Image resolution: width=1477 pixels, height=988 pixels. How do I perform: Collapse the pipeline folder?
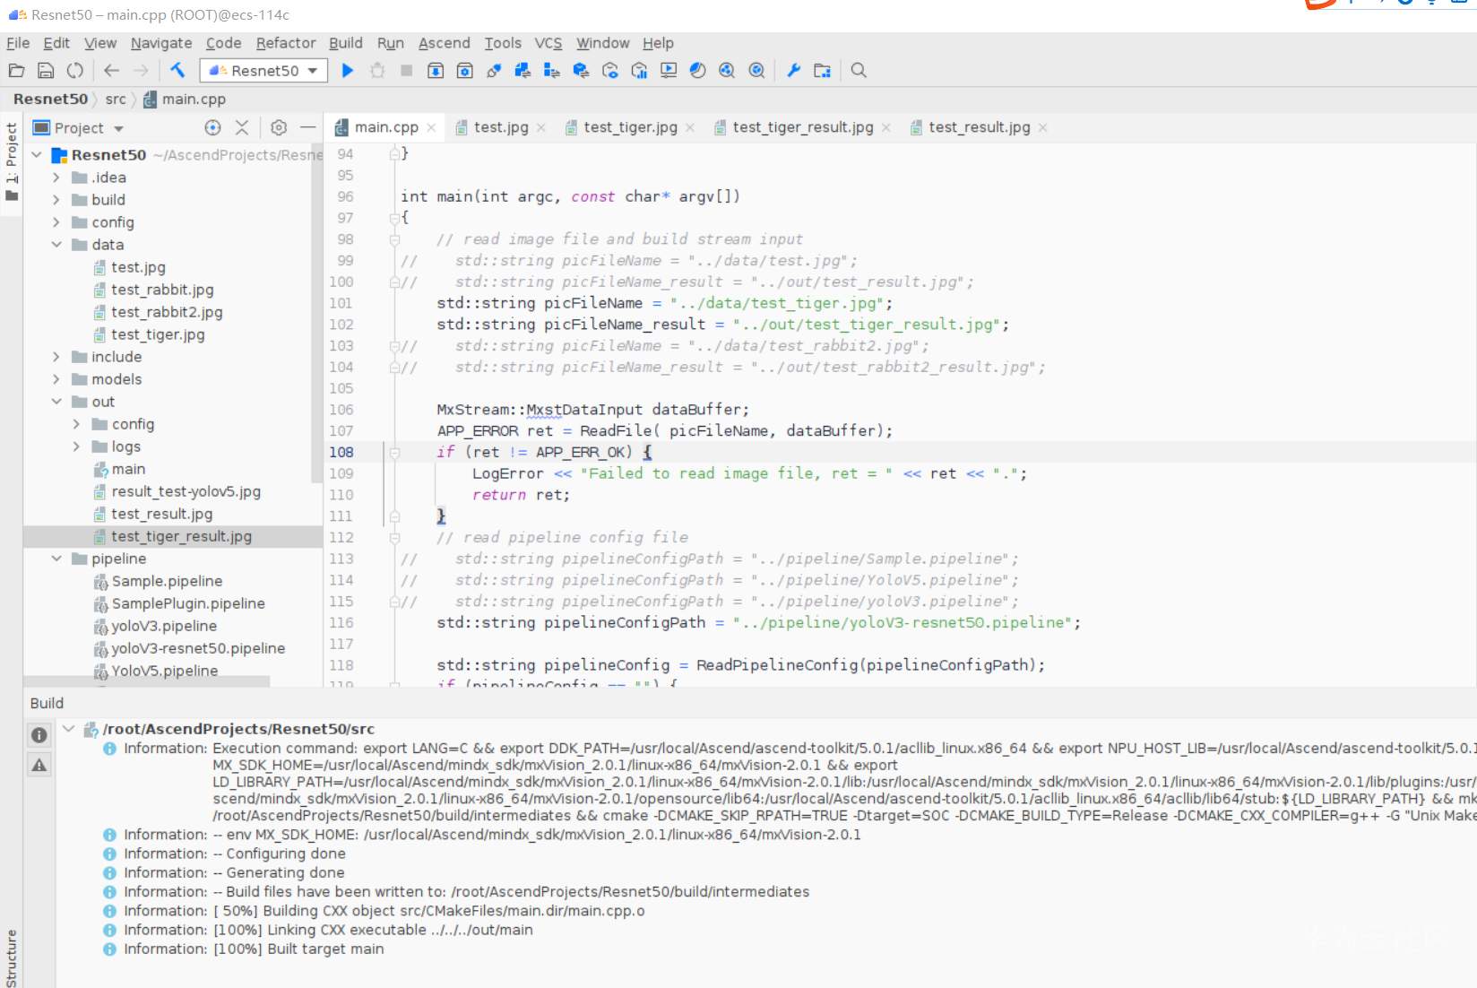56,559
